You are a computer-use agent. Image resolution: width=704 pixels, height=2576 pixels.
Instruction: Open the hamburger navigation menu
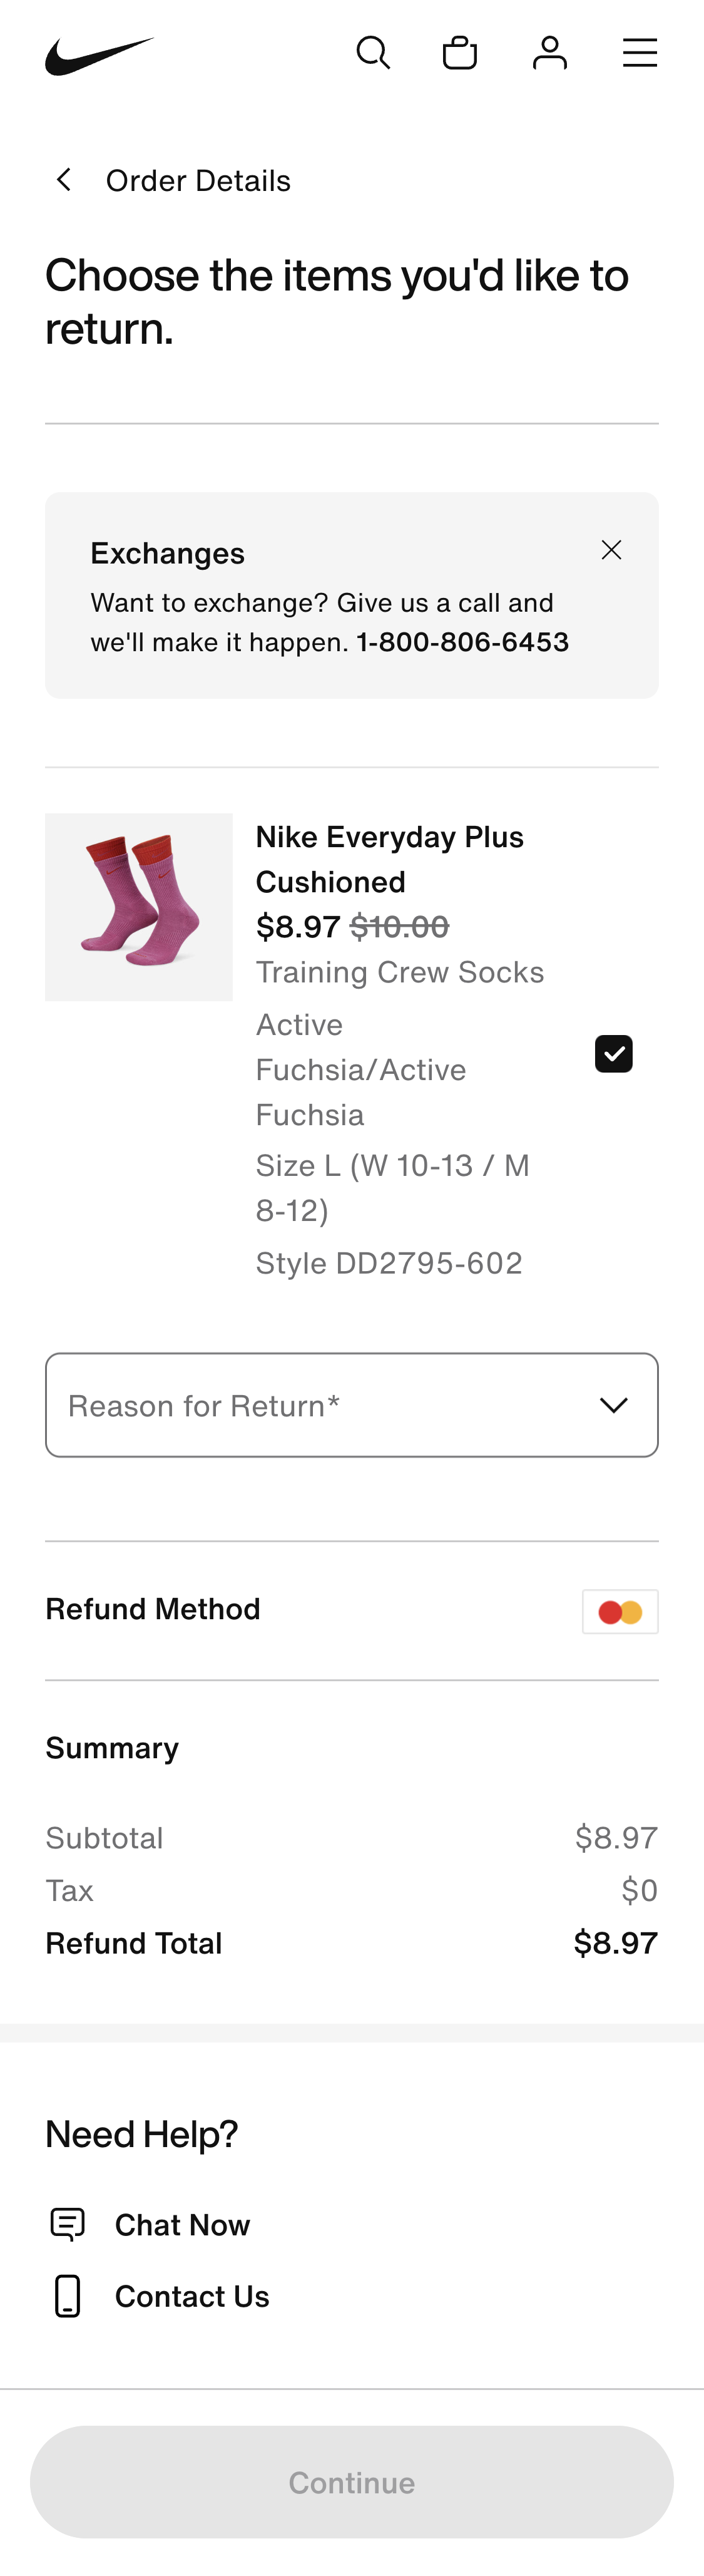(639, 52)
